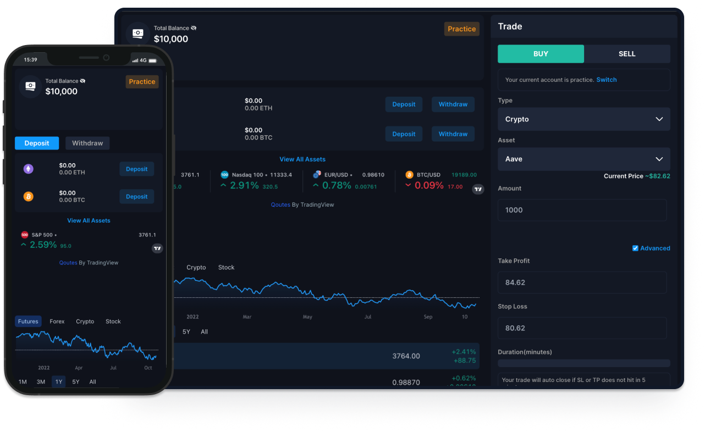Screen dimensions: 705x432
Task: Hide the balance using the mobile eye icon
Action: (x=82, y=81)
